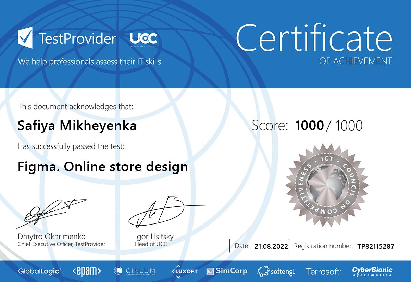Click the name Safiya Mikheyenka
The height and width of the screenshot is (282, 411).
point(77,126)
